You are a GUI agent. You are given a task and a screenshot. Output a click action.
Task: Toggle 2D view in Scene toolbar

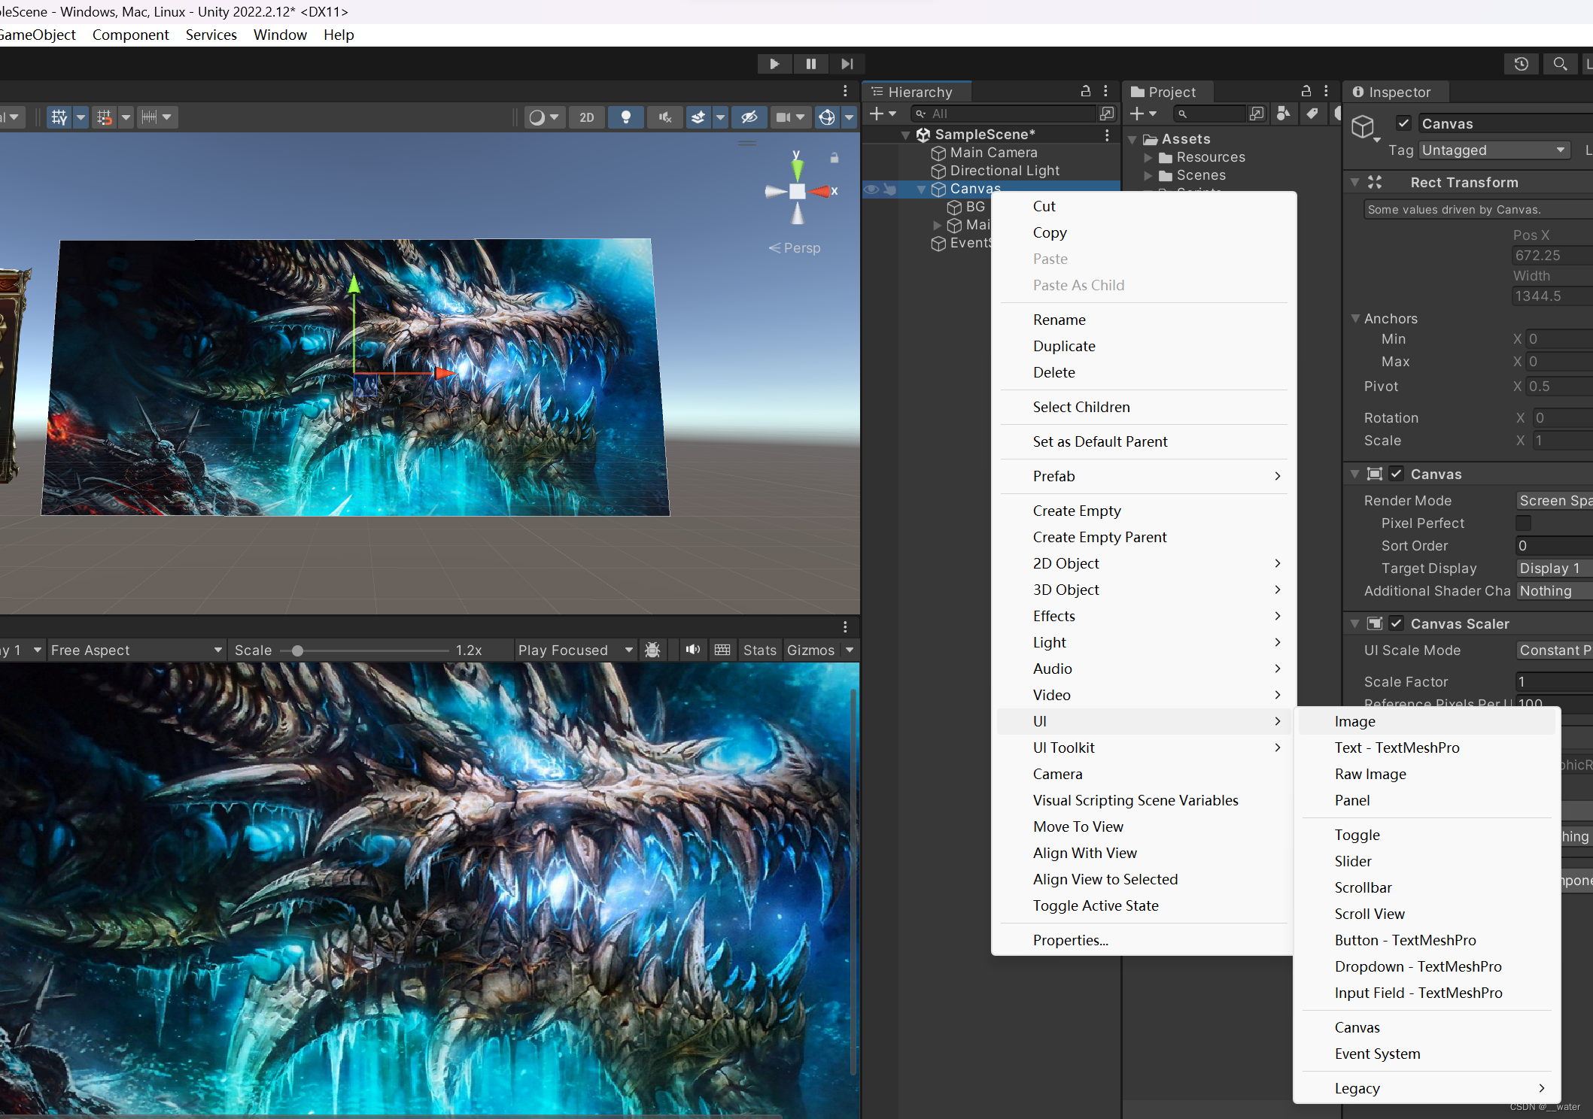[x=587, y=117]
